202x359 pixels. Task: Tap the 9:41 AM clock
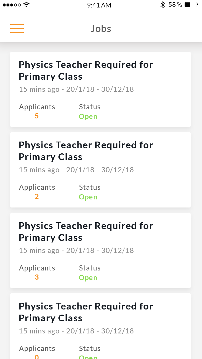click(99, 5)
